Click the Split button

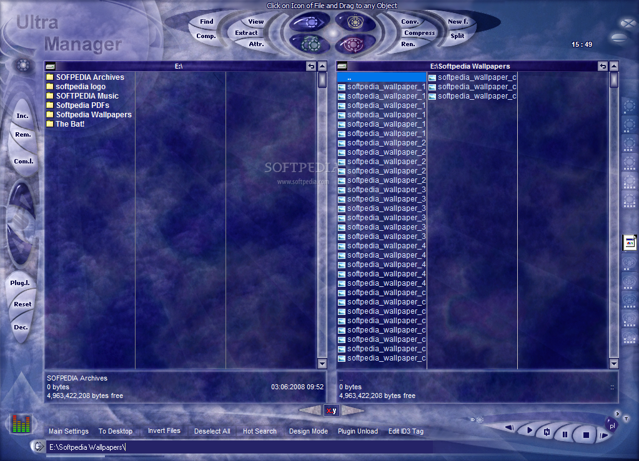point(457,36)
